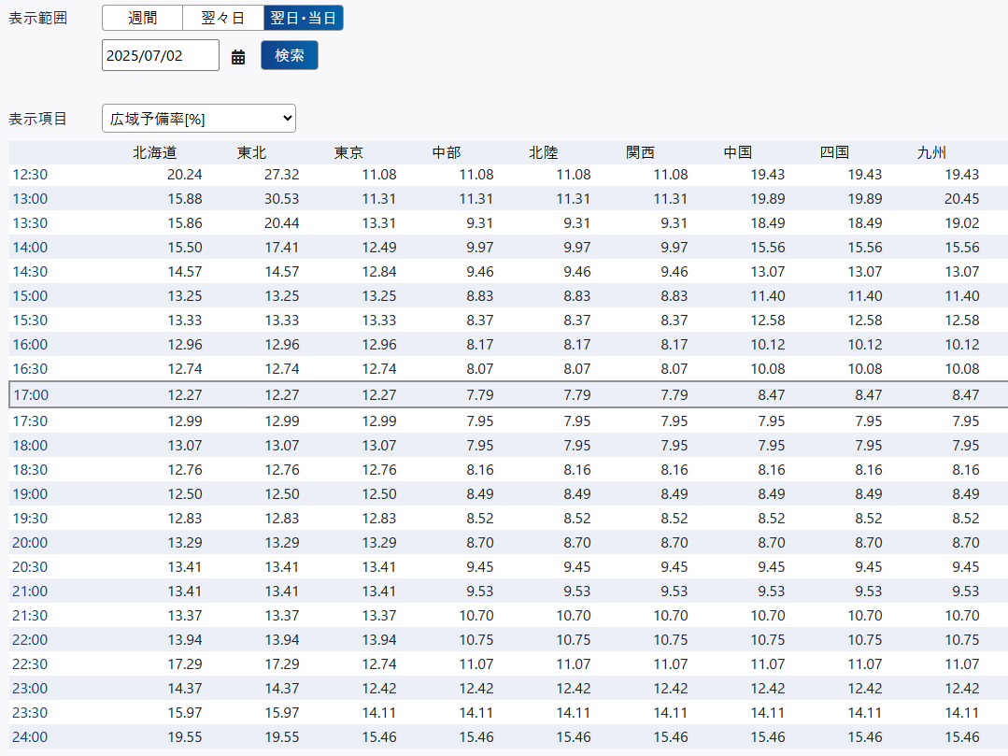Focus the date field showing 2025/07/02
Screen dimensions: 1008x756
point(161,55)
